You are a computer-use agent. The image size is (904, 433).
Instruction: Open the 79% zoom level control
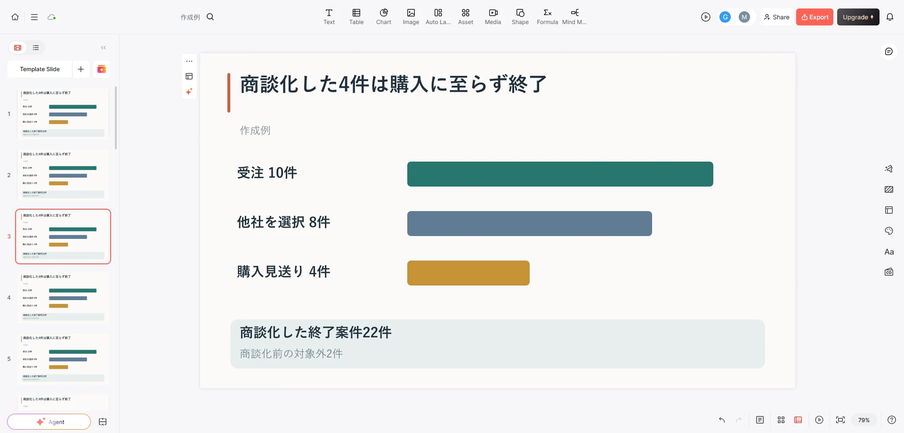click(864, 420)
